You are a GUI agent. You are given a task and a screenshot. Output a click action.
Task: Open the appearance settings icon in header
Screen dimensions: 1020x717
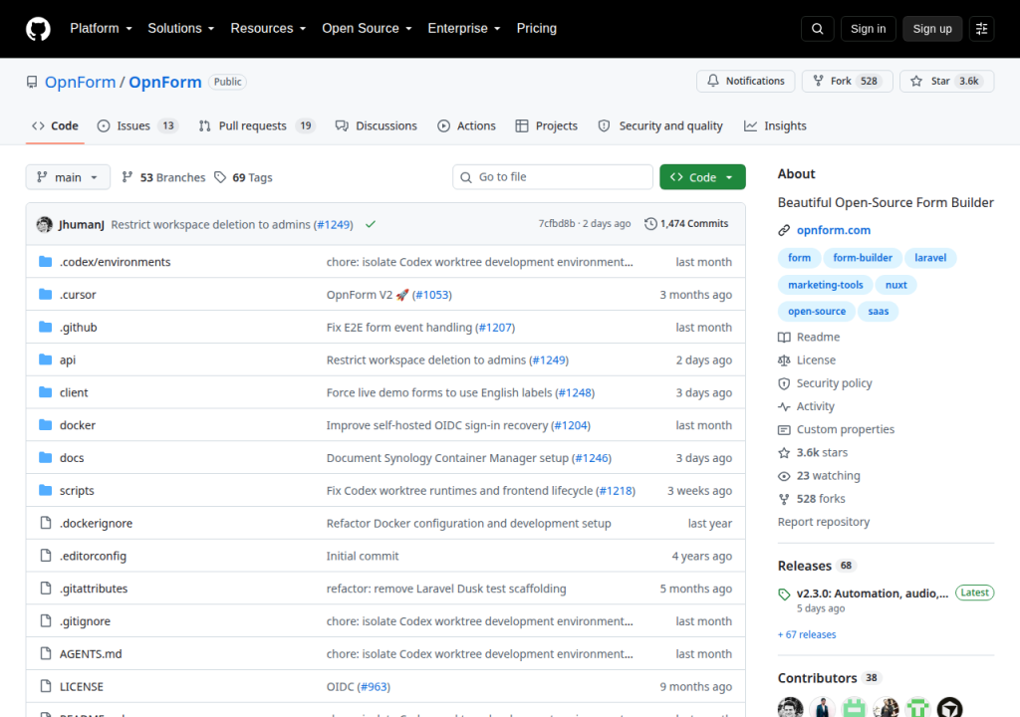coord(981,29)
